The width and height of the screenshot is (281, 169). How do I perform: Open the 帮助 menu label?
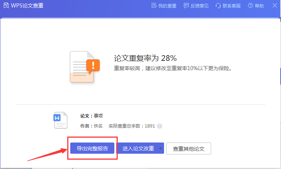coord(259,6)
